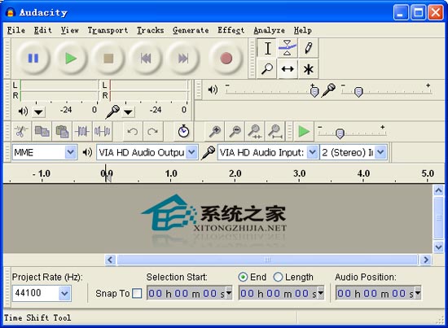
Task: Select the Zoom (magnifier) tool
Action: tap(267, 69)
